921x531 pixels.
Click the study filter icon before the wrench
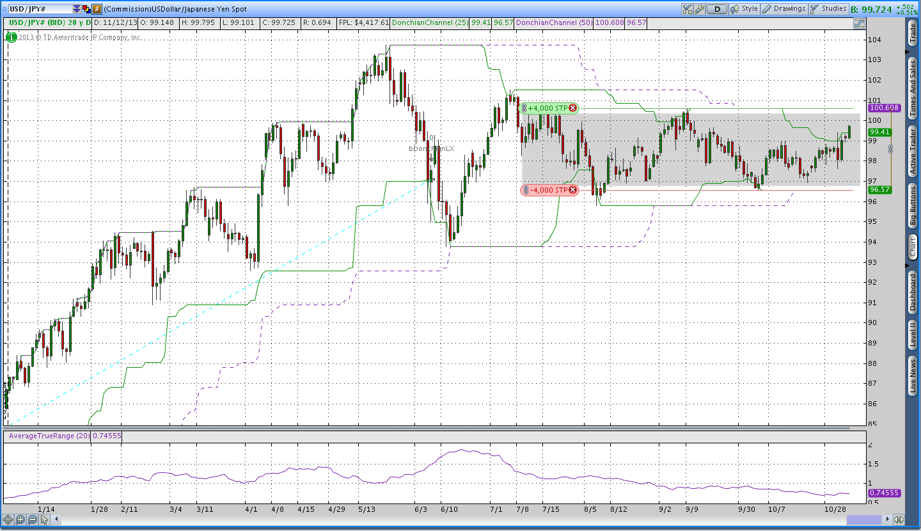pyautogui.click(x=687, y=9)
